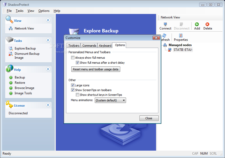
Task: Select the Managed nodes tree label
Action: coord(180,45)
